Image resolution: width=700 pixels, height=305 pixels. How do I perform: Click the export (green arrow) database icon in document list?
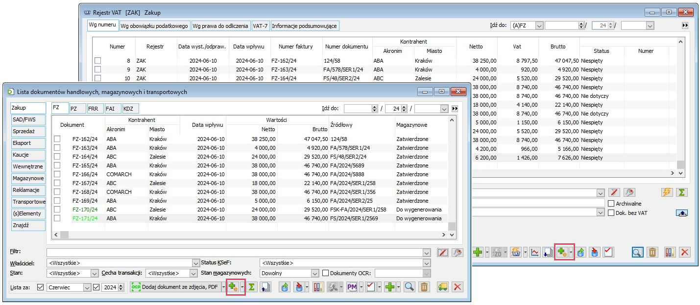(x=284, y=287)
